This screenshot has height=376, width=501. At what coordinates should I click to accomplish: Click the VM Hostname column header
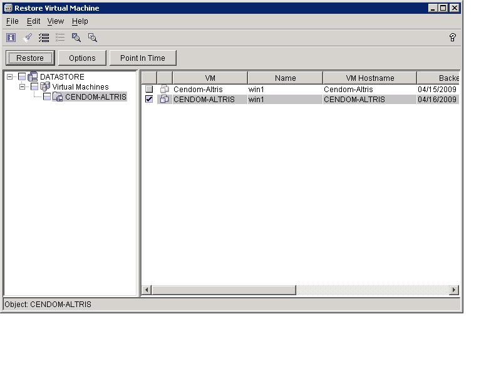click(x=369, y=77)
